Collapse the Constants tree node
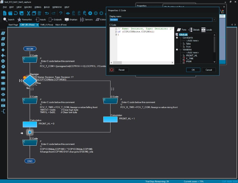 point(177,38)
